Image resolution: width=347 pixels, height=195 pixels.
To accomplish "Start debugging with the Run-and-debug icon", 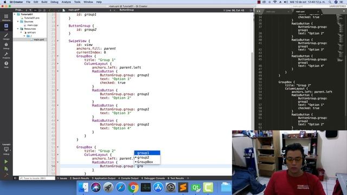I will point(6,168).
